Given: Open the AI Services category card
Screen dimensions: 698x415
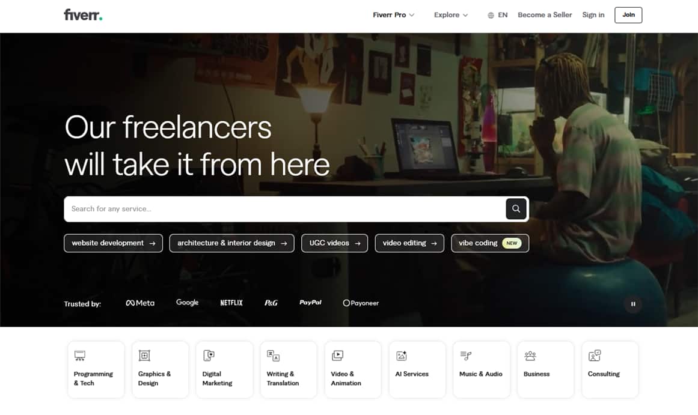Looking at the screenshot, I should tap(417, 369).
